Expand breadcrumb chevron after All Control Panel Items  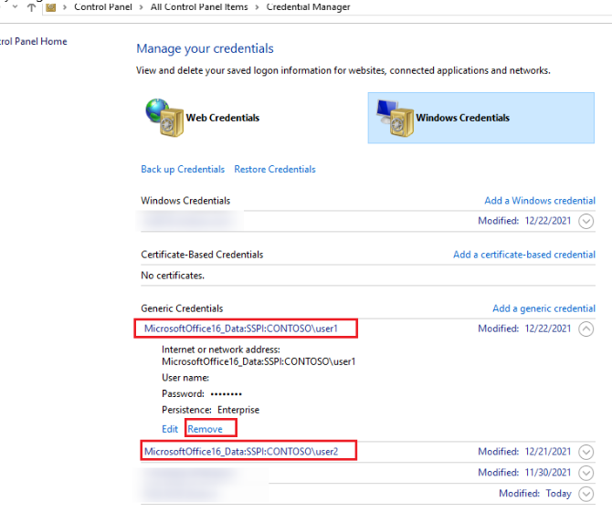click(x=257, y=7)
